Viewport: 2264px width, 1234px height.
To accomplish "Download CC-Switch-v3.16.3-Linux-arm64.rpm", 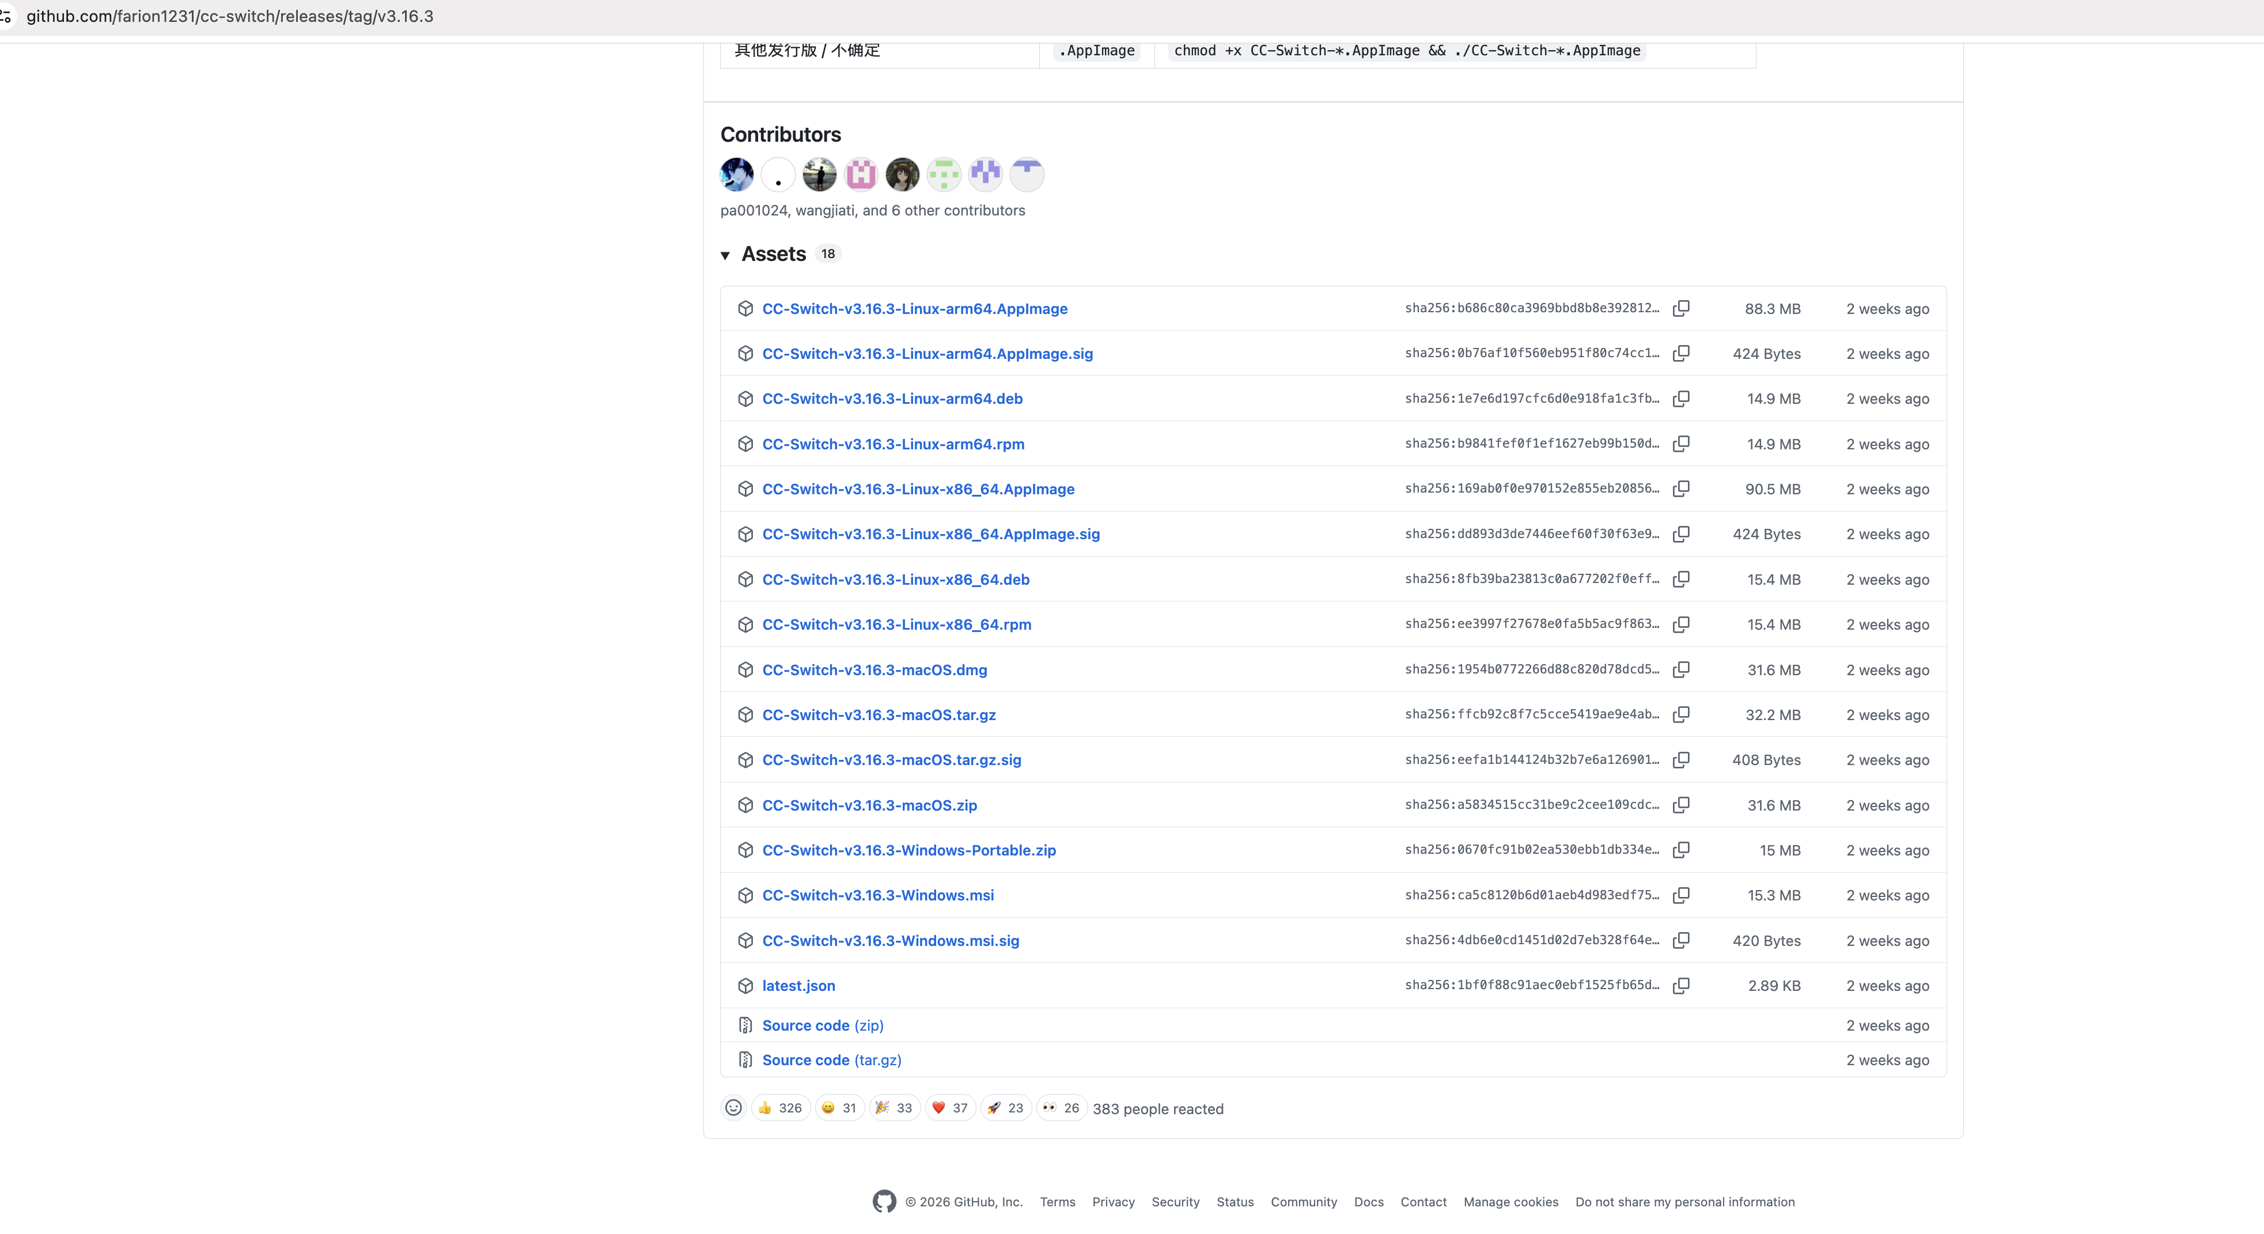I will click(x=893, y=444).
